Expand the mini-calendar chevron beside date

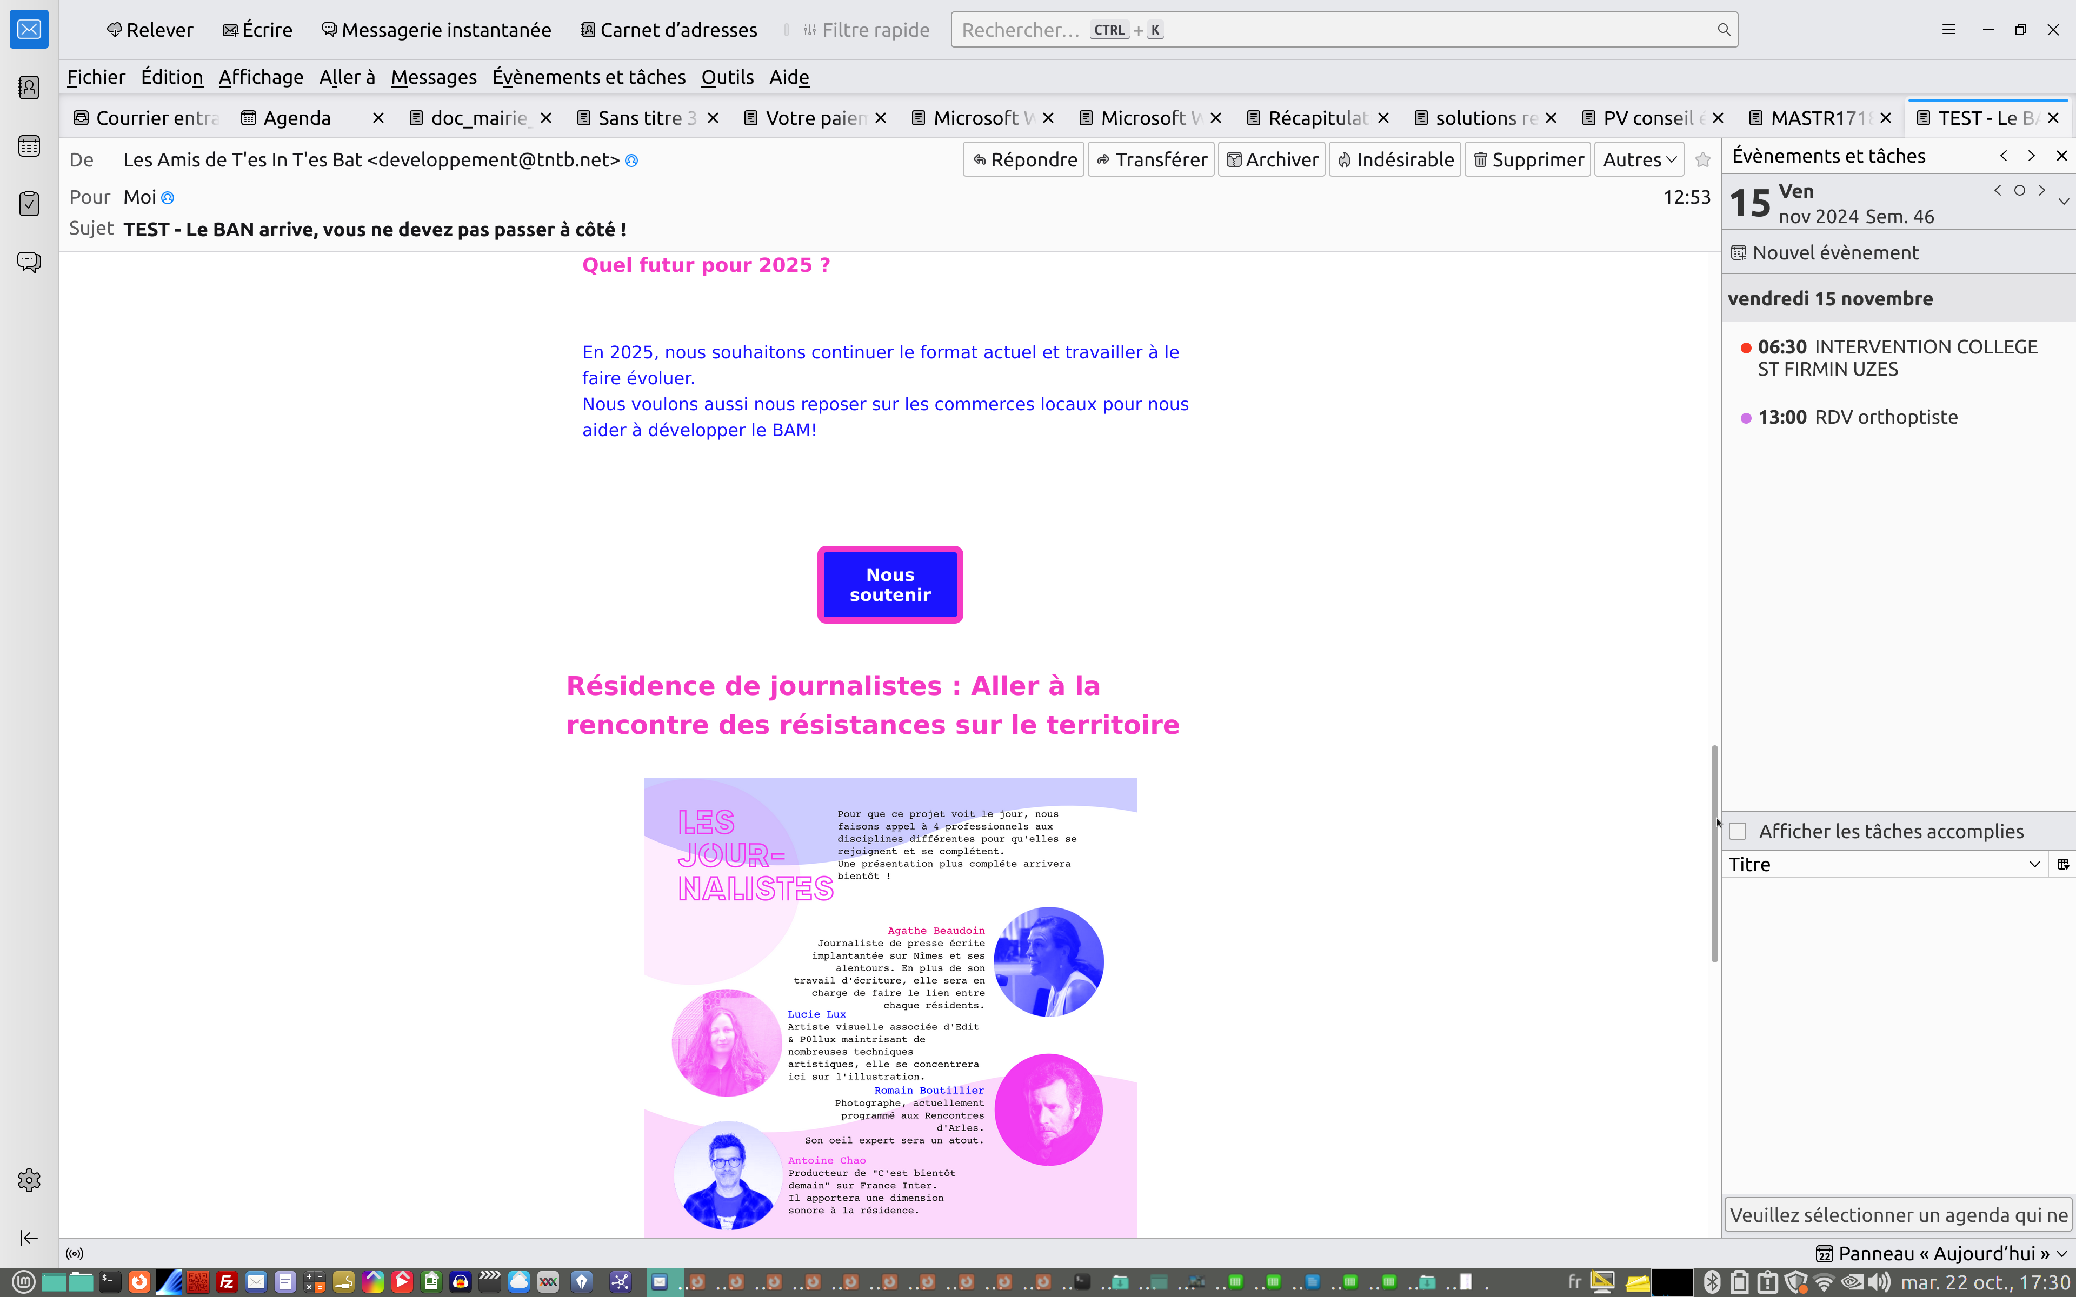2063,202
